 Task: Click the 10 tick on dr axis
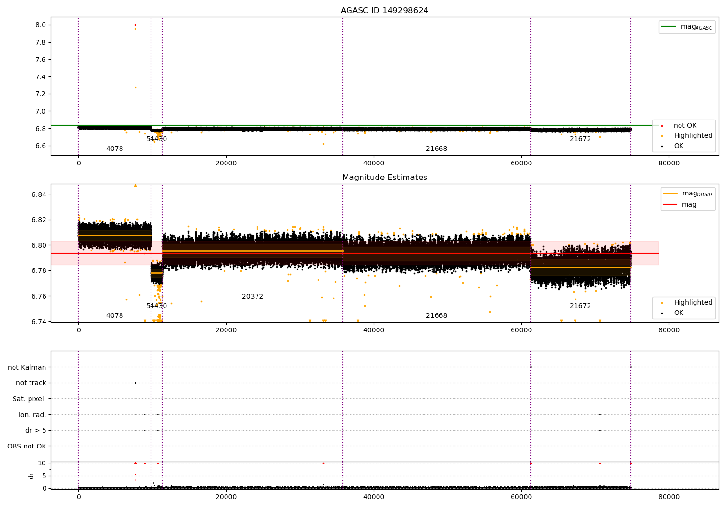tap(42, 463)
